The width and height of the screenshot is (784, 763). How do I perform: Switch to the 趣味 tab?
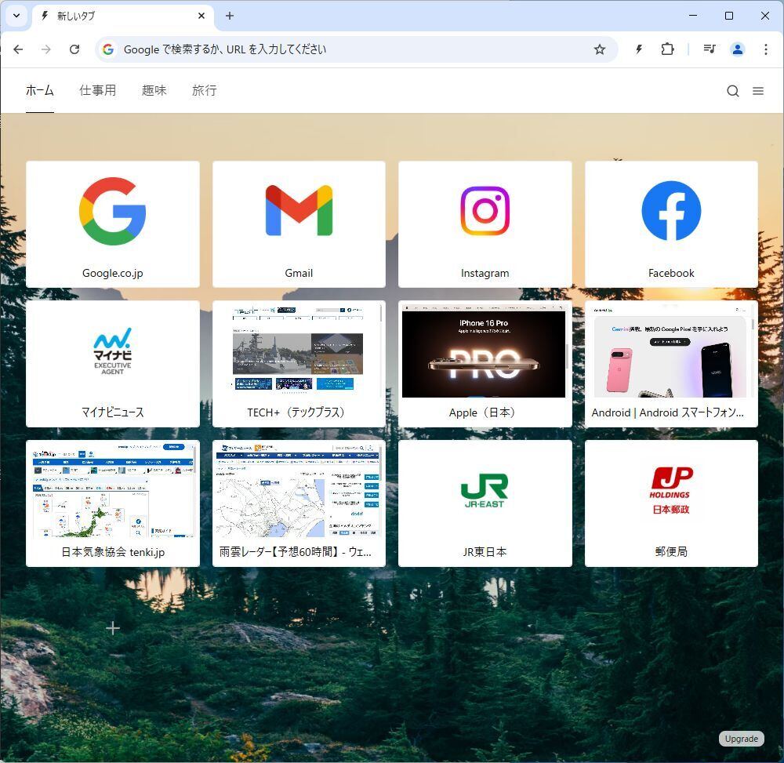(154, 90)
